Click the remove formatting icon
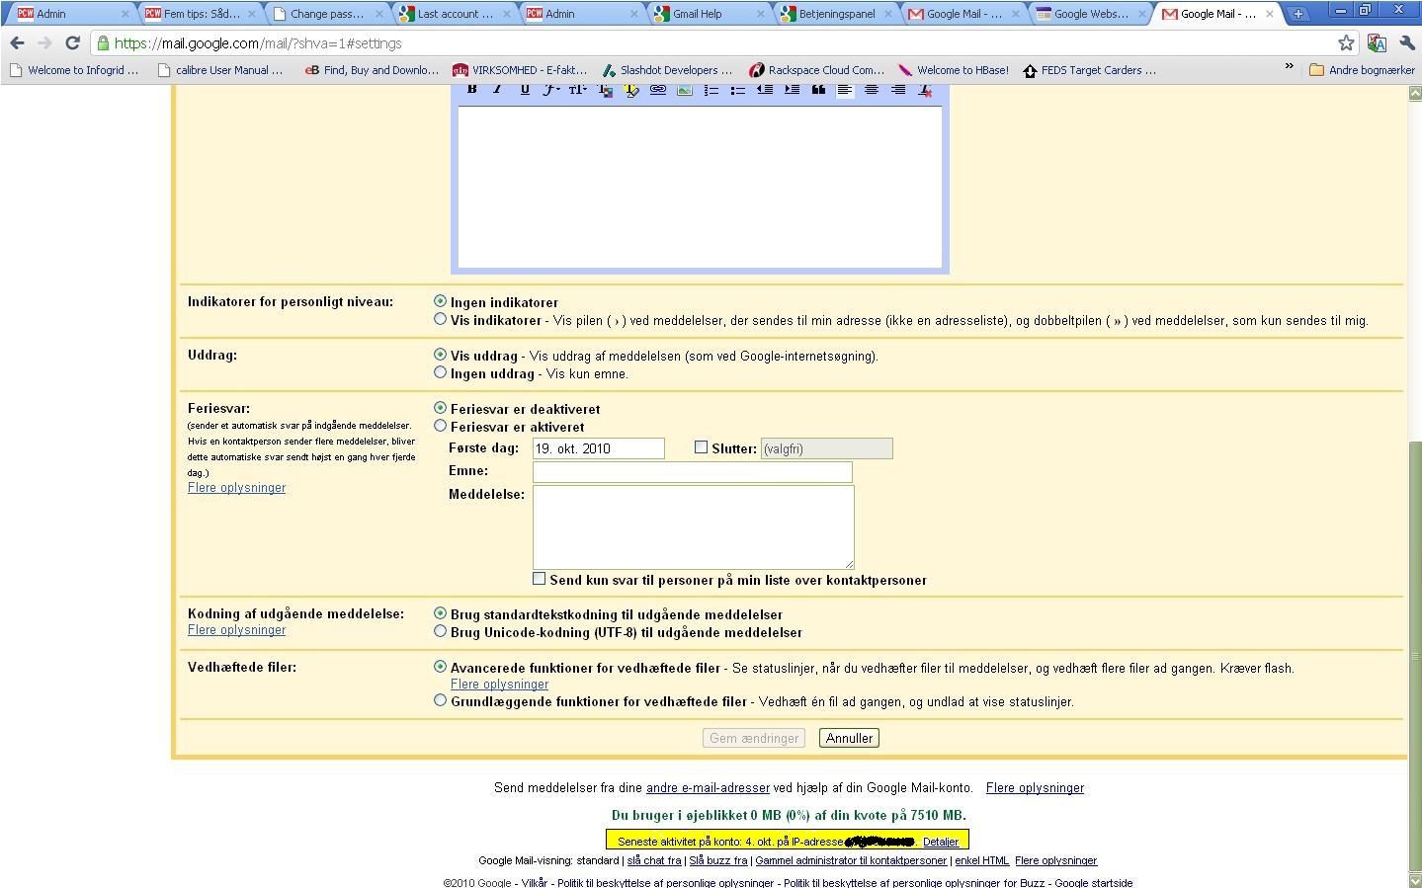This screenshot has width=1422, height=888. point(925,90)
